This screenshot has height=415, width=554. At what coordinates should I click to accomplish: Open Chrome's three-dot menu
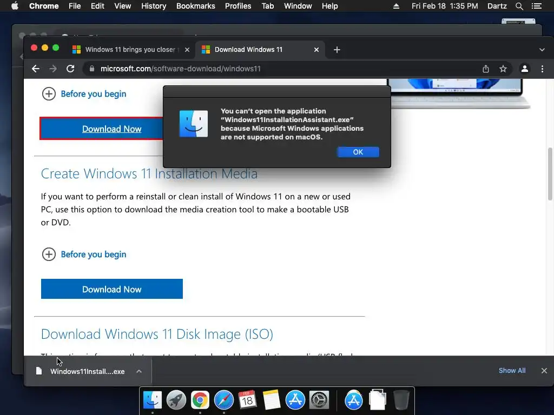542,69
